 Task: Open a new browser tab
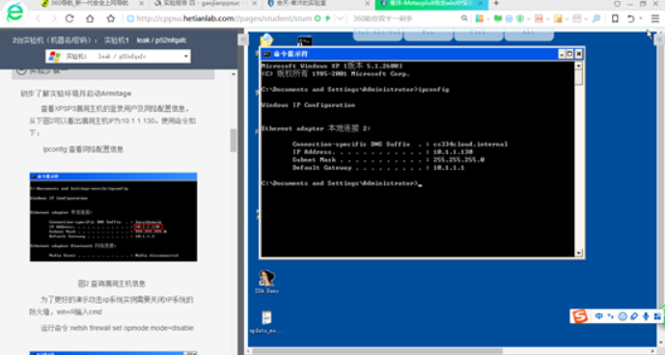496,4
